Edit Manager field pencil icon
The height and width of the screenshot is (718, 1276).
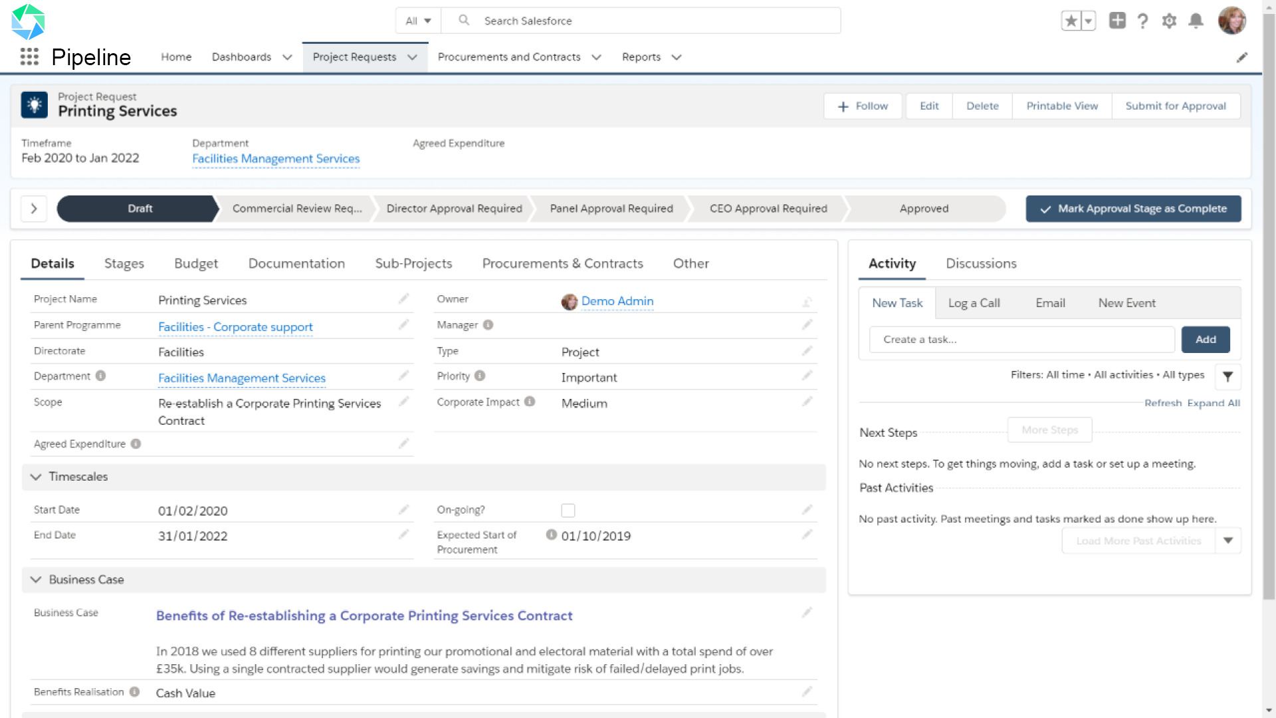(807, 325)
